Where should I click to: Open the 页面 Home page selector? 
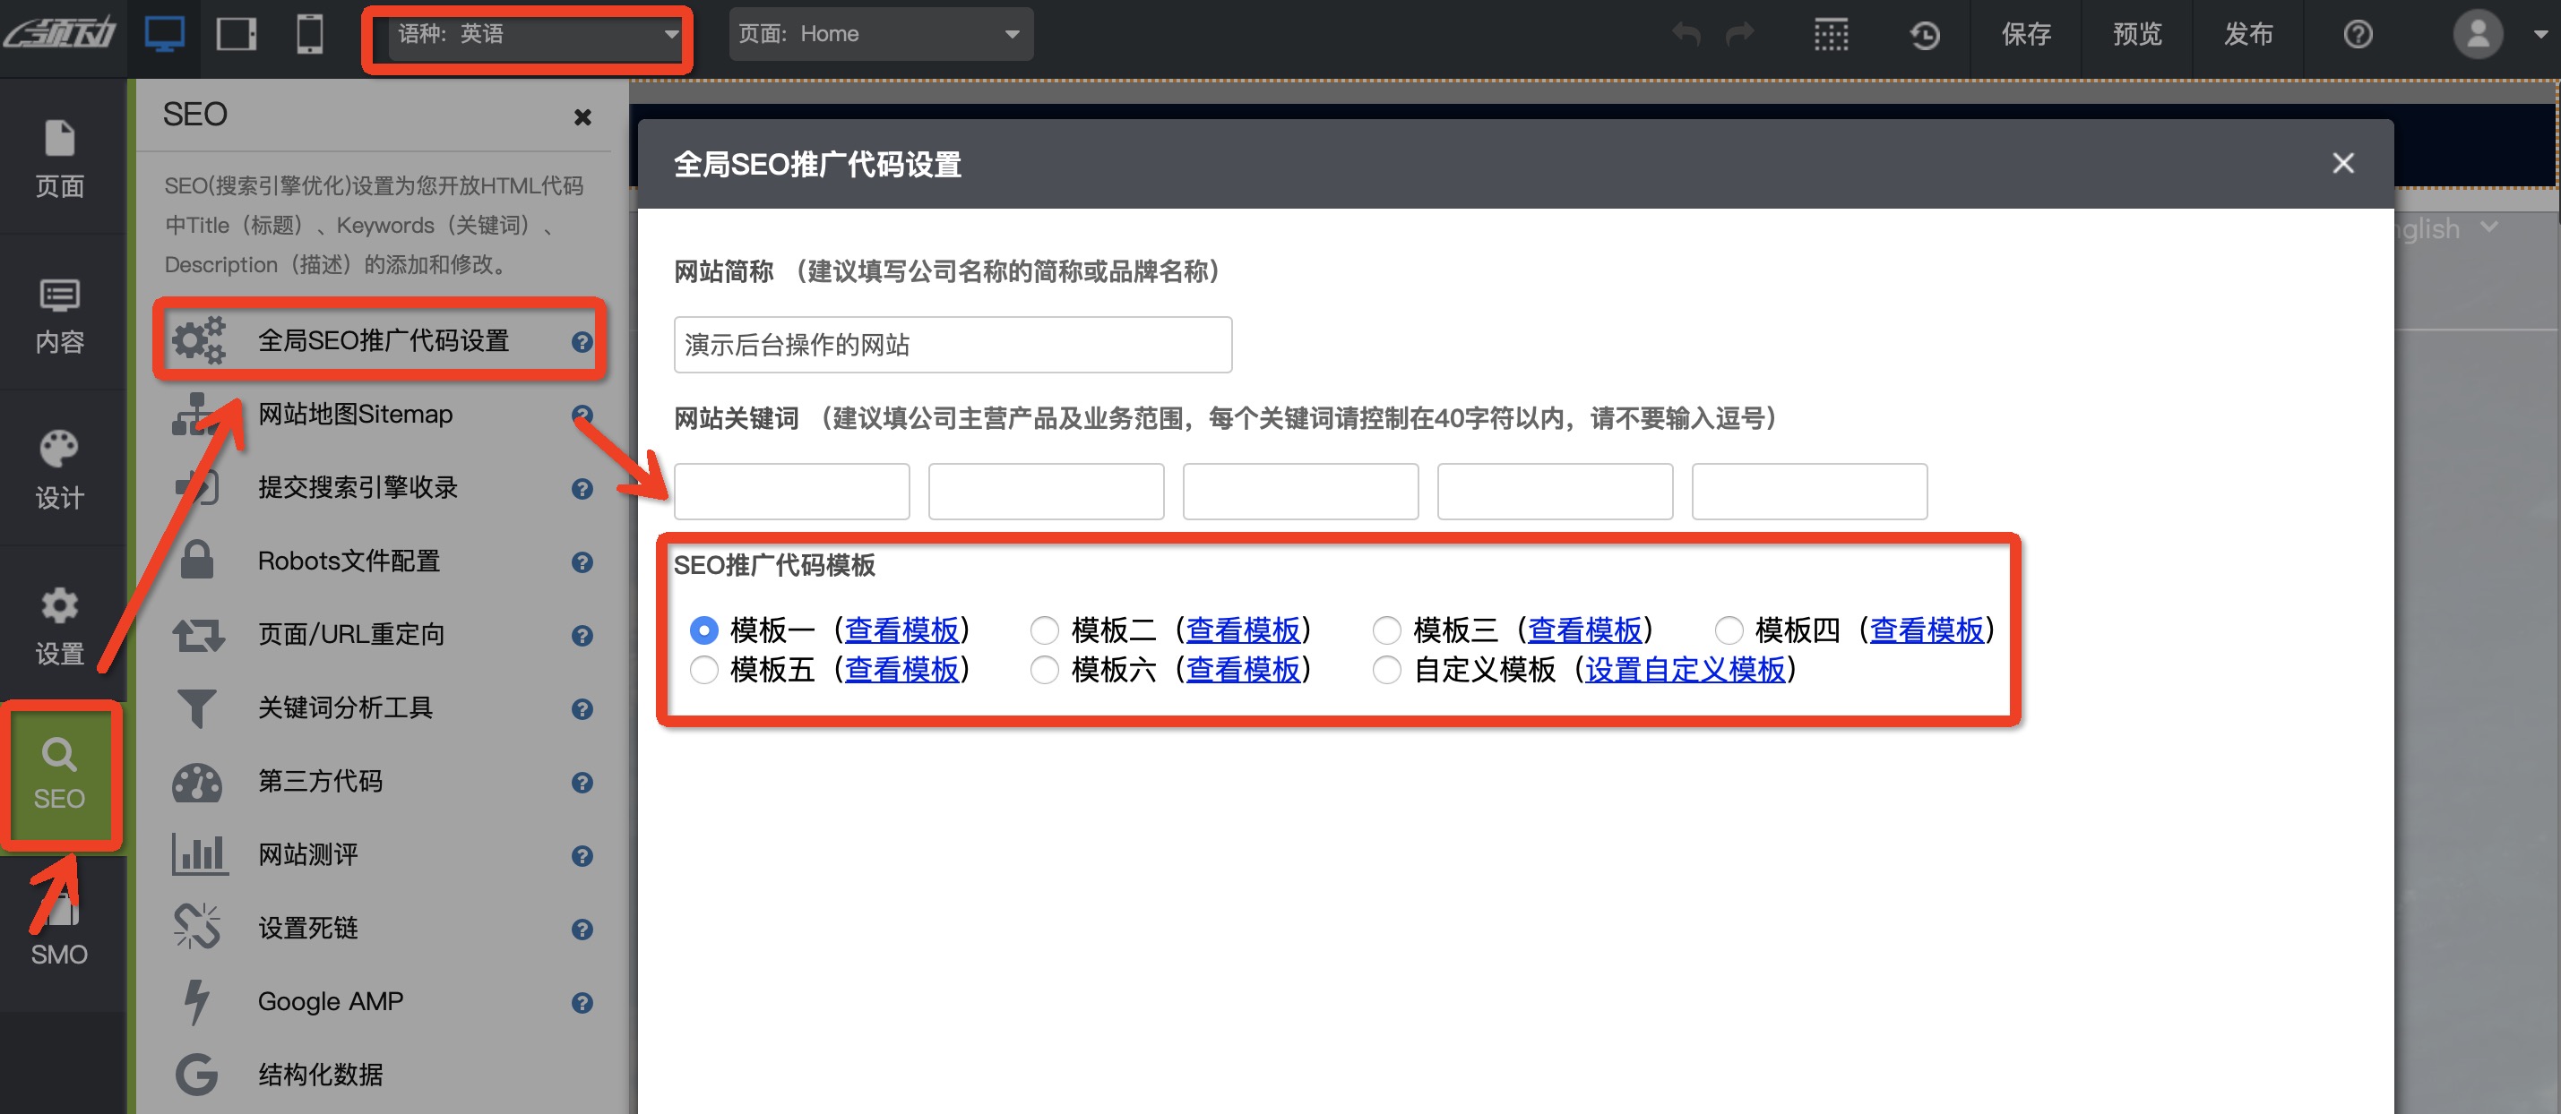pyautogui.click(x=880, y=33)
